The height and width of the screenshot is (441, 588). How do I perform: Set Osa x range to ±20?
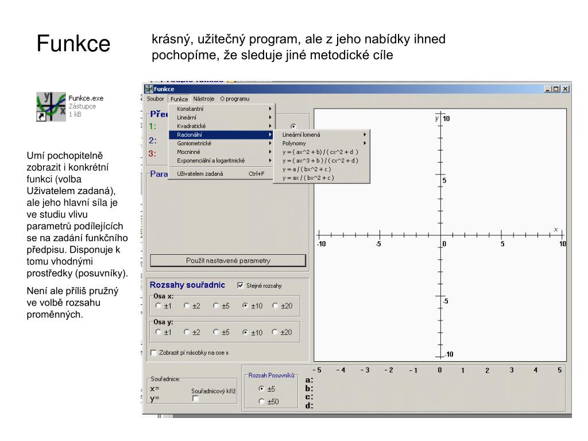coord(275,305)
